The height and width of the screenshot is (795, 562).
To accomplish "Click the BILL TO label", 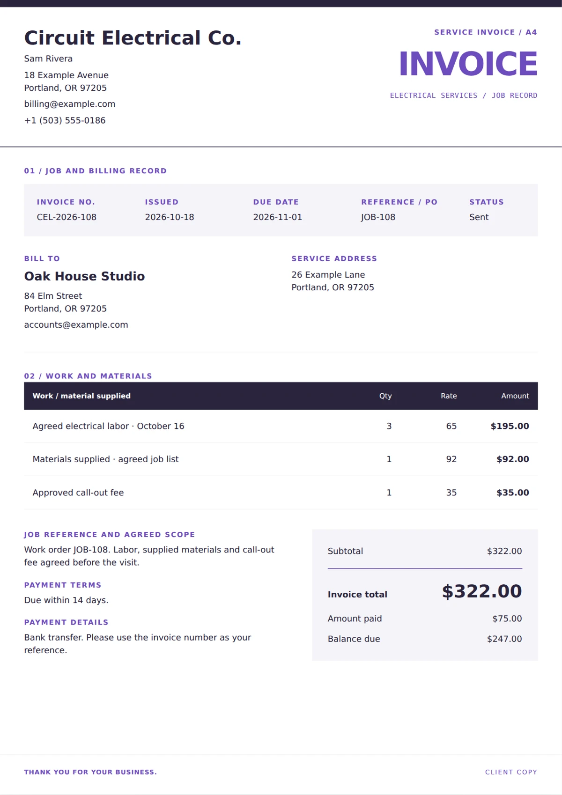I will click(42, 259).
